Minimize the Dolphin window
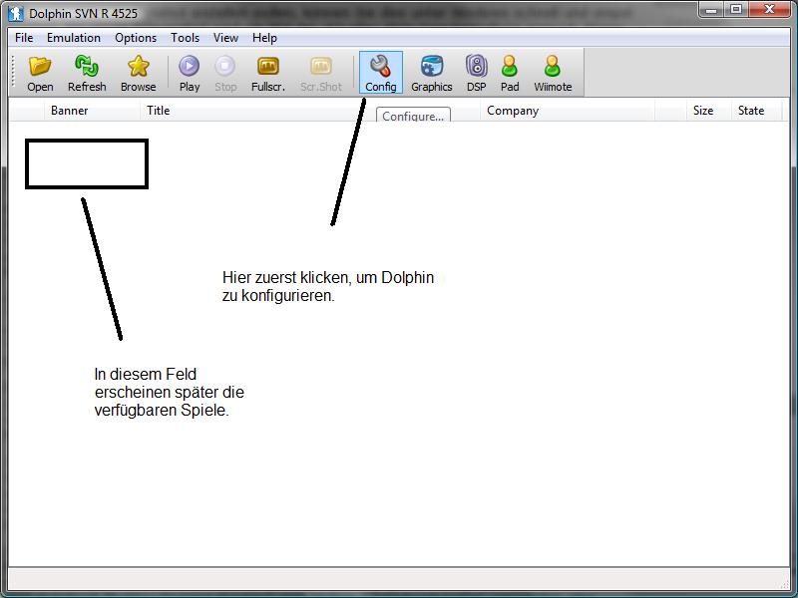 [711, 10]
